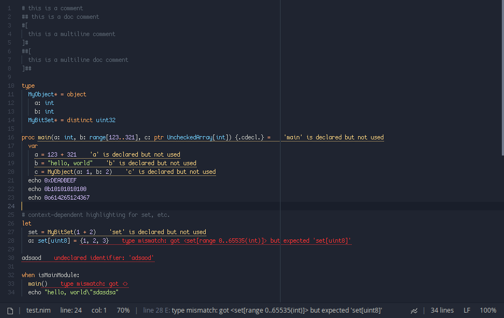The height and width of the screenshot is (318, 504).
Task: Open go-to-line via 'line: 24' status item
Action: [71, 310]
